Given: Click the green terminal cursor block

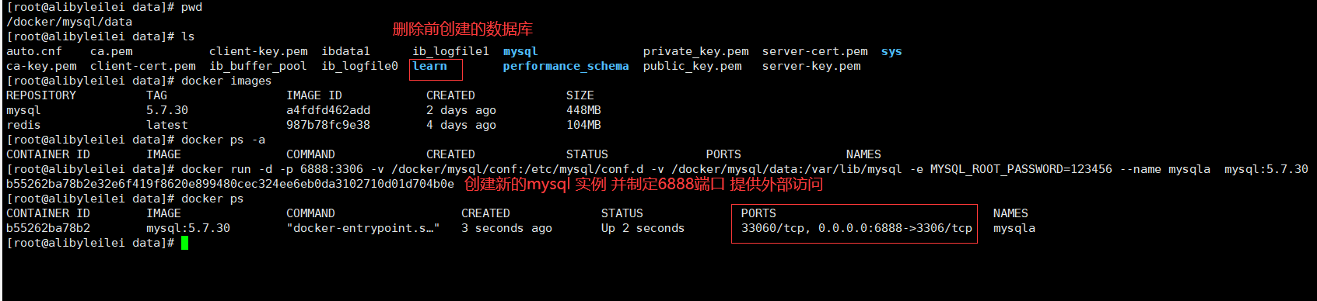Looking at the screenshot, I should tap(184, 243).
